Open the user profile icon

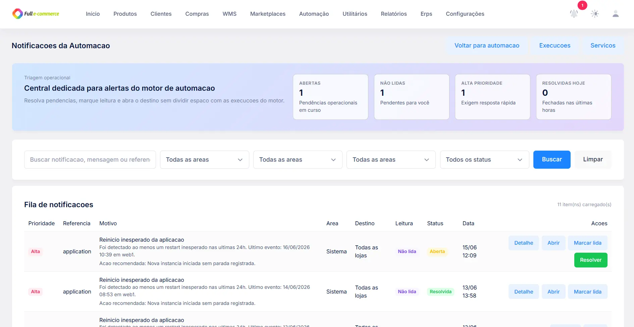616,14
